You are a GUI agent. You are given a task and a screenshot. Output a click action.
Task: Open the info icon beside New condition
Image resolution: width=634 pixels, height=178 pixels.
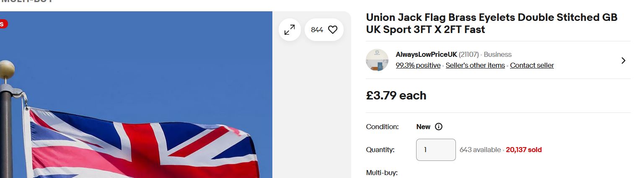439,127
